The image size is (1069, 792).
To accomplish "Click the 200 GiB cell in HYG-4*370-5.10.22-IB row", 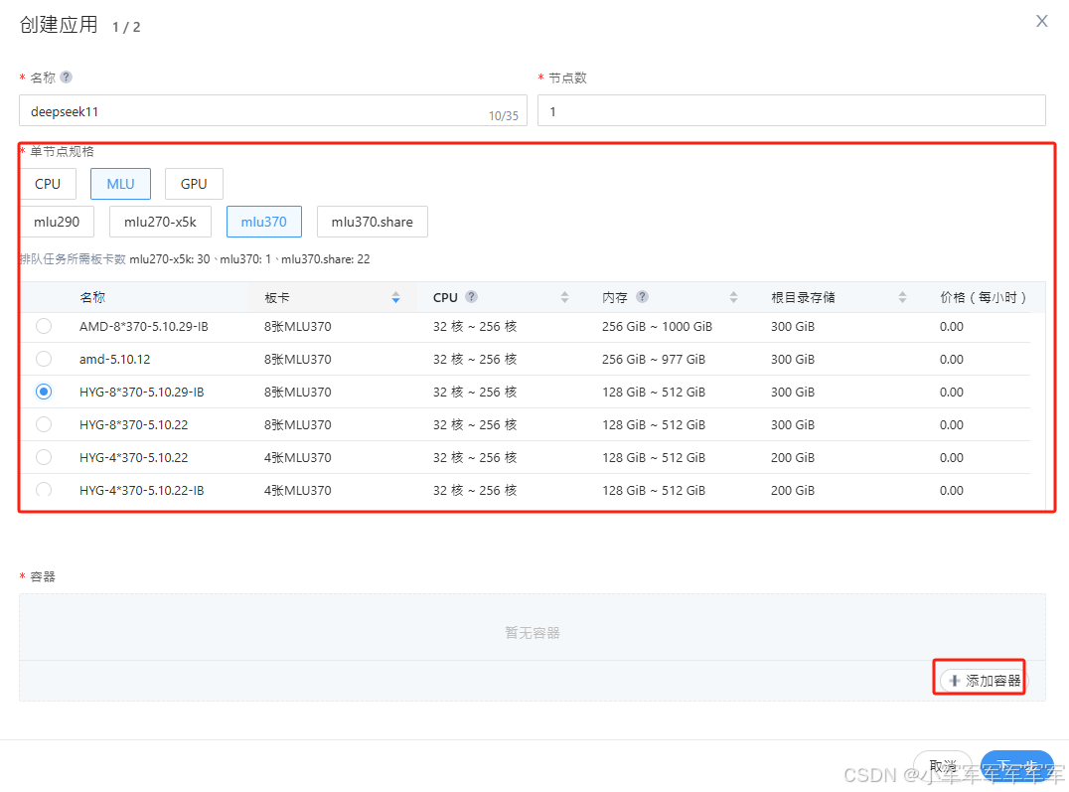I will 793,491.
